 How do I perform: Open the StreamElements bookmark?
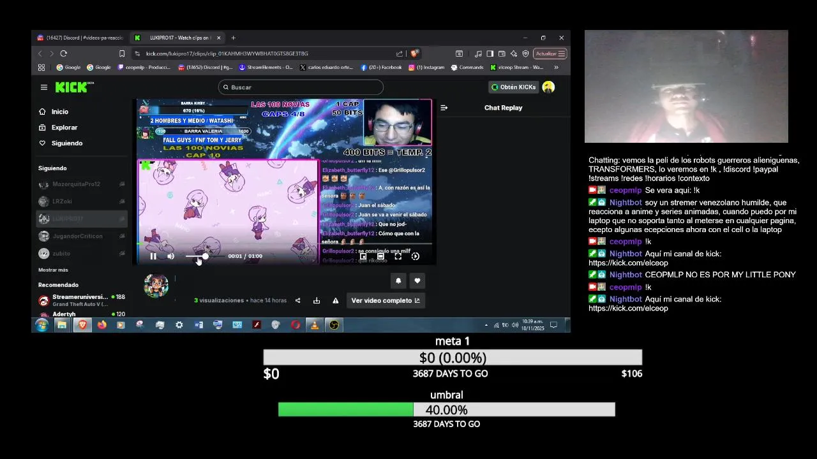pyautogui.click(x=266, y=67)
